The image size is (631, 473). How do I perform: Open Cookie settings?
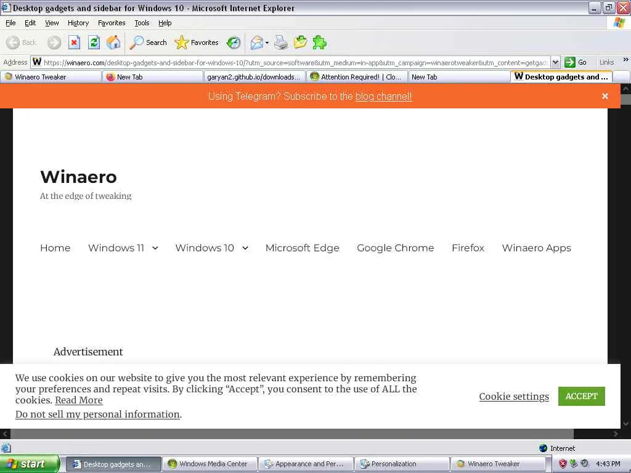pyautogui.click(x=514, y=397)
